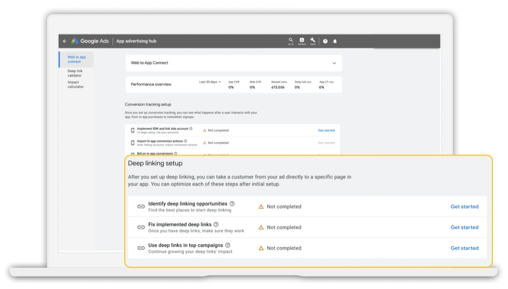Click Get started for Fix implemented deep links
This screenshot has width=508, height=289.
464,227
